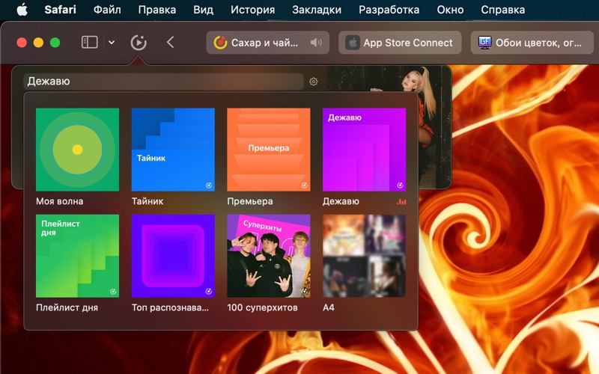The image size is (599, 374).
Task: Open the popup settings gear
Action: tap(313, 82)
